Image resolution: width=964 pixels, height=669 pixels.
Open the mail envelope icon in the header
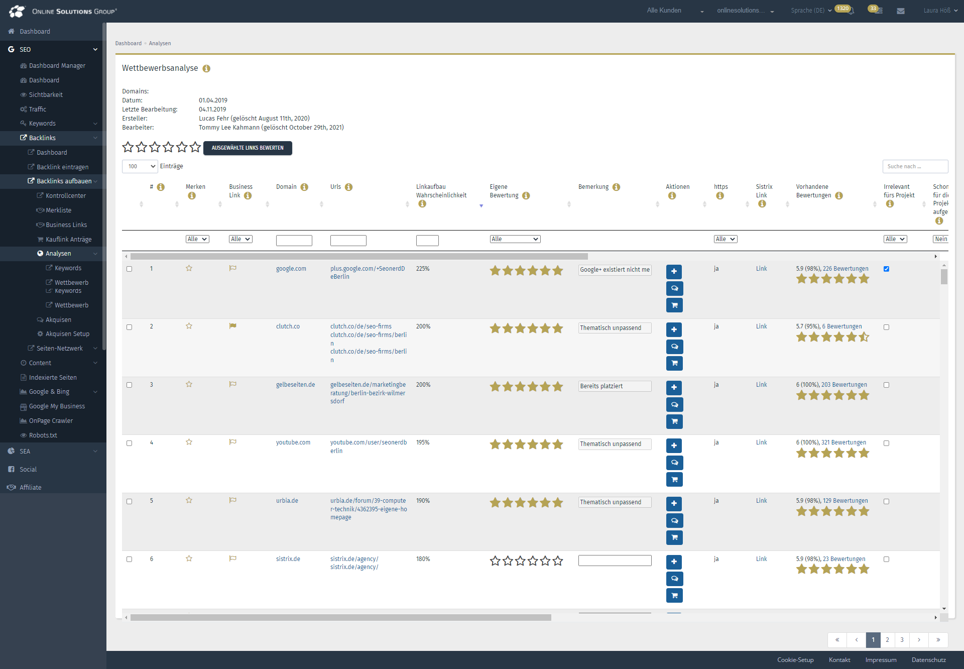point(901,11)
